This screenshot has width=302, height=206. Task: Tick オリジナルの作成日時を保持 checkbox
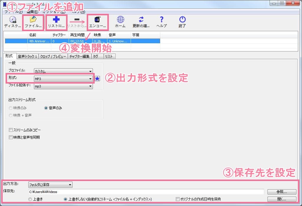click(x=178, y=199)
